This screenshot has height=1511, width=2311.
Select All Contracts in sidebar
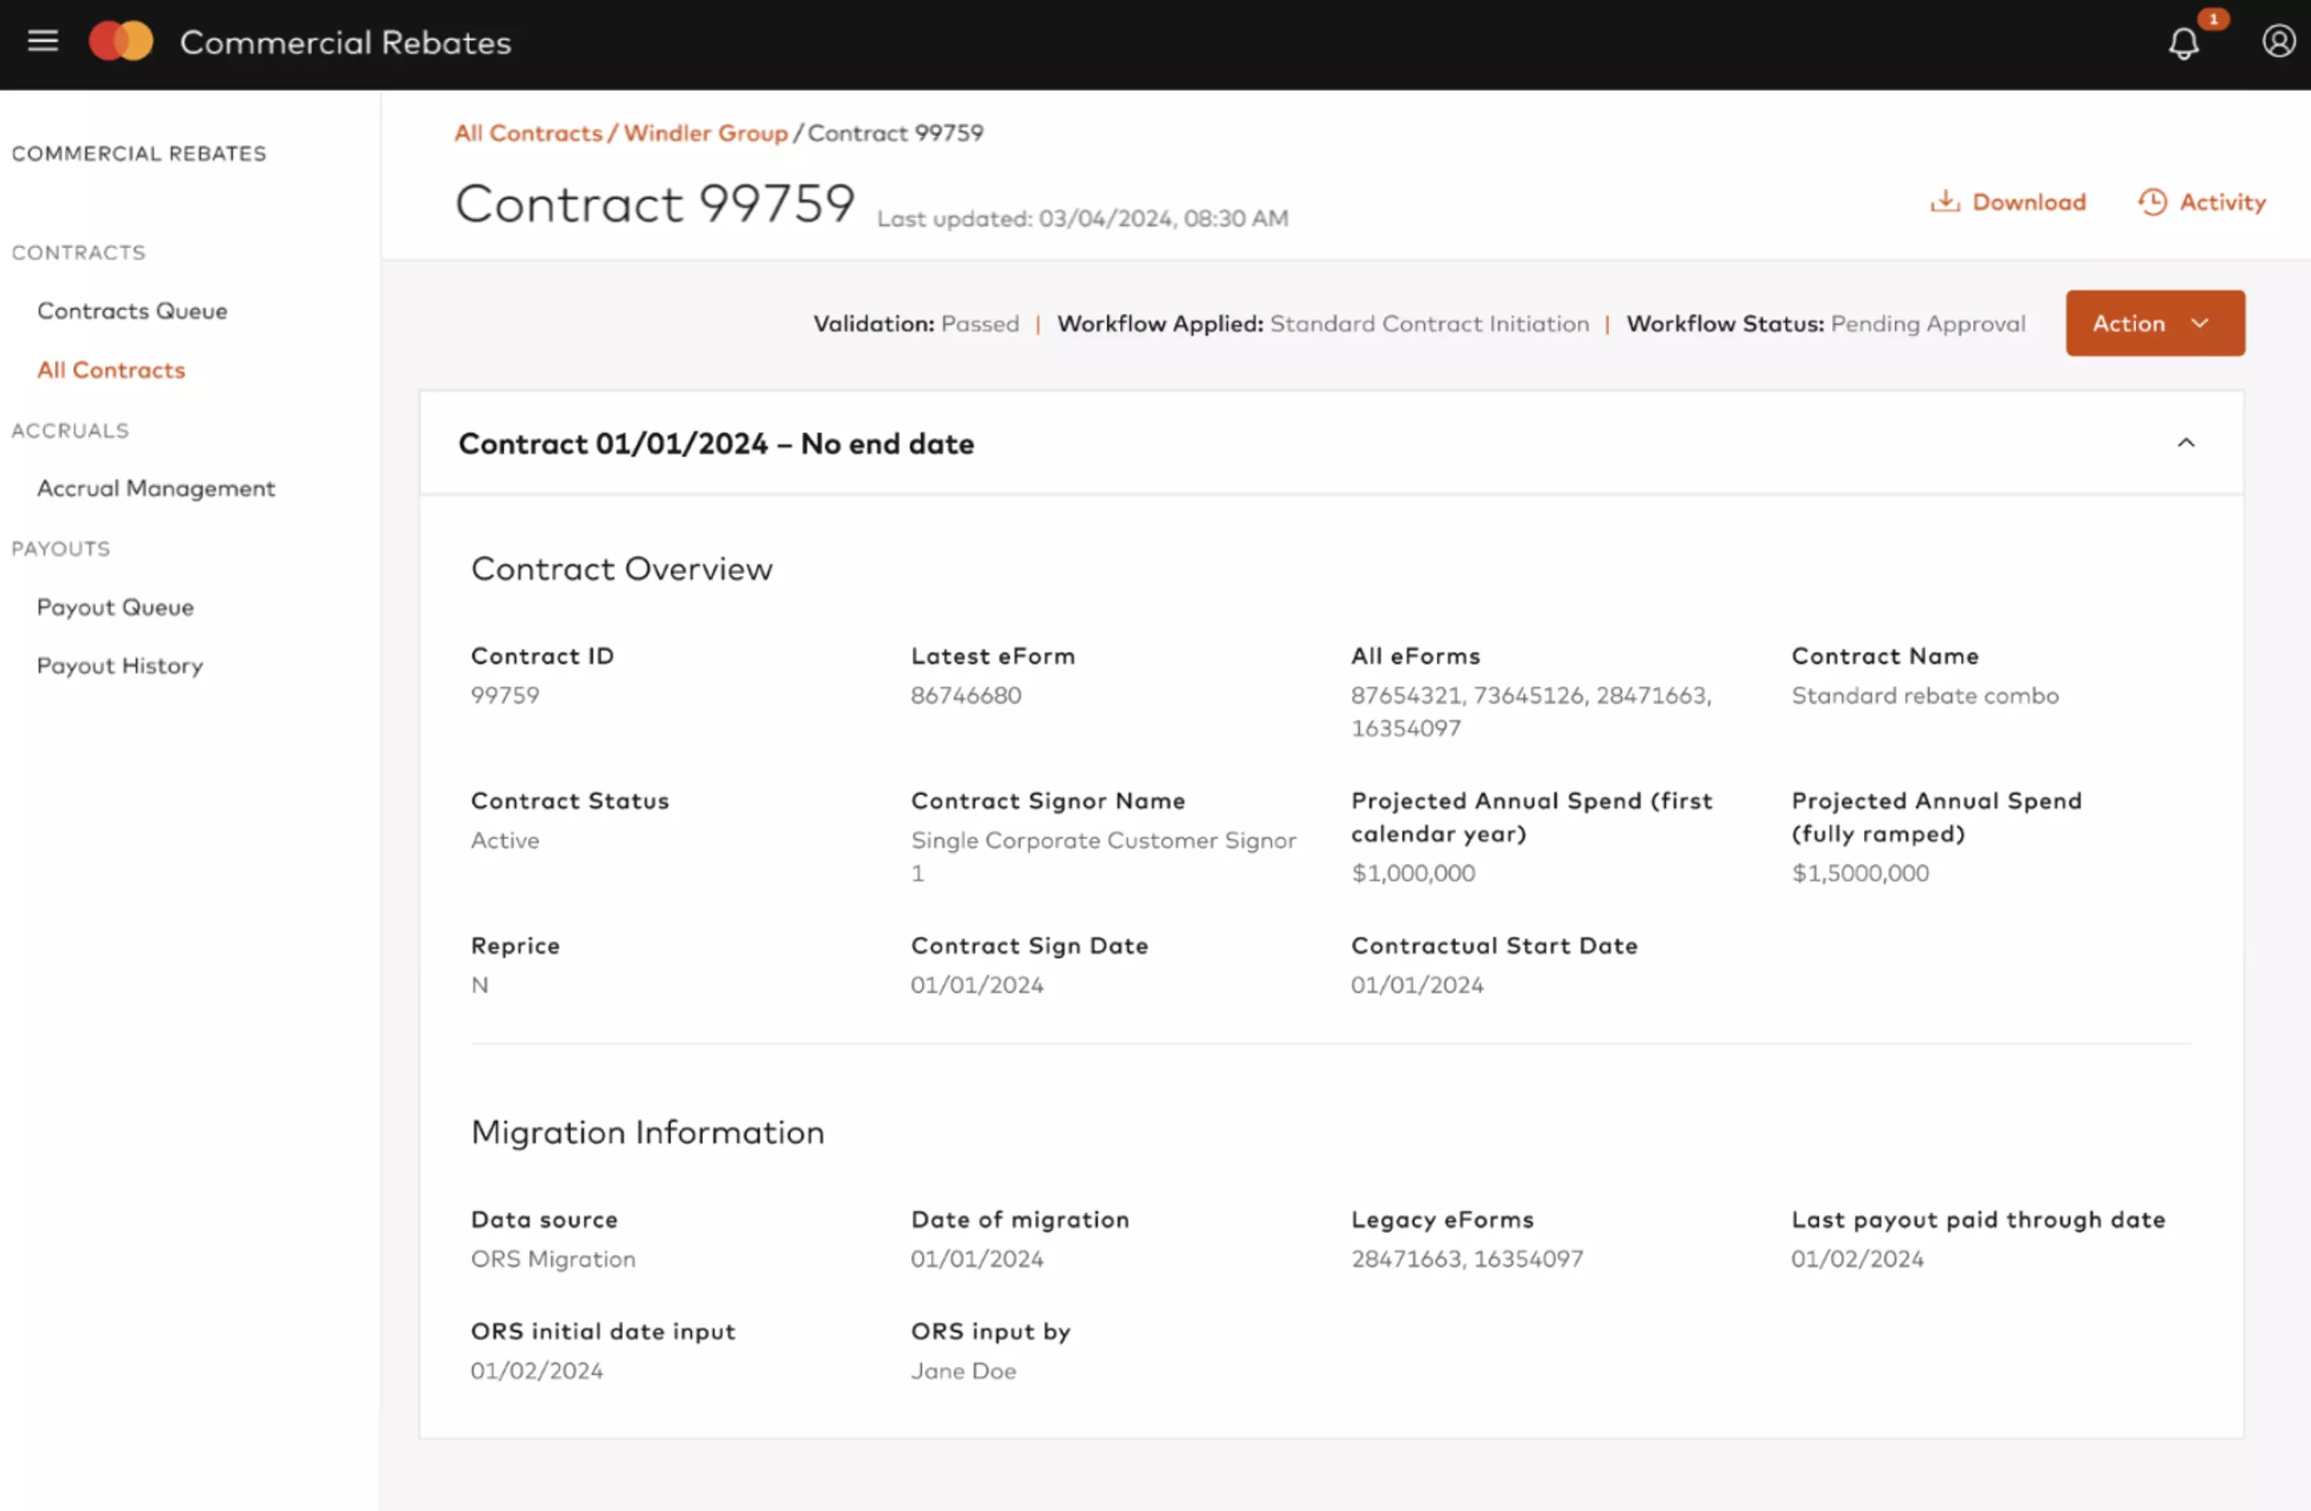[x=111, y=370]
